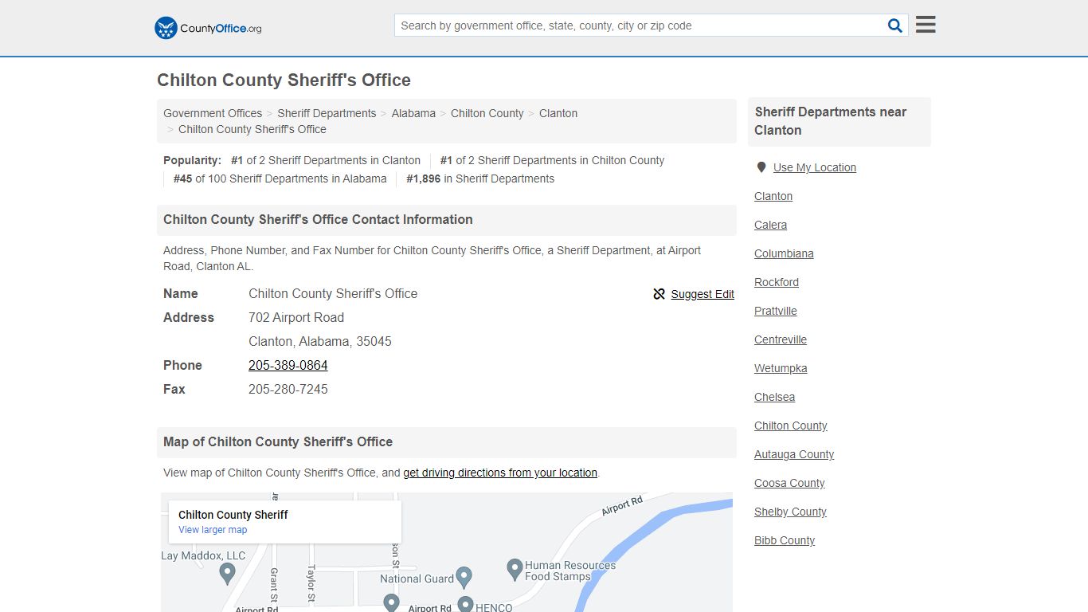This screenshot has height=612, width=1088.
Task: Open the hamburger menu icon
Action: [926, 25]
